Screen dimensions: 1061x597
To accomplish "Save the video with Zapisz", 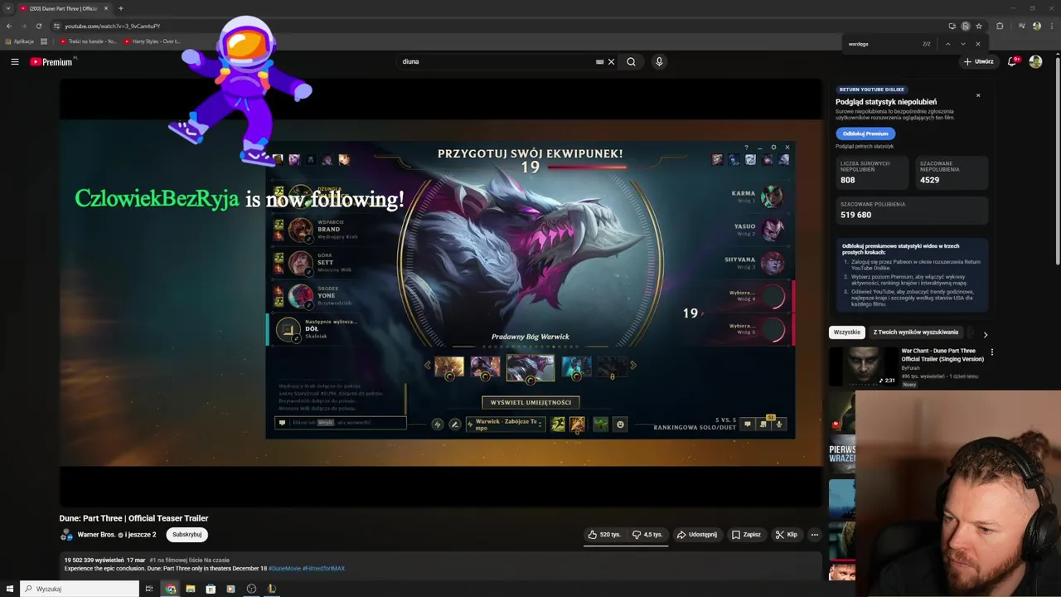I will pos(746,535).
